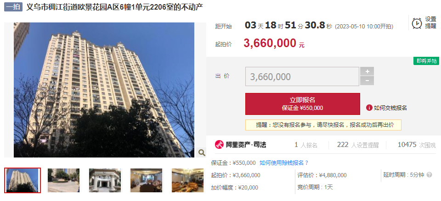Select the fourth thumbnail showing interior
The height and width of the screenshot is (201, 441).
(146, 180)
